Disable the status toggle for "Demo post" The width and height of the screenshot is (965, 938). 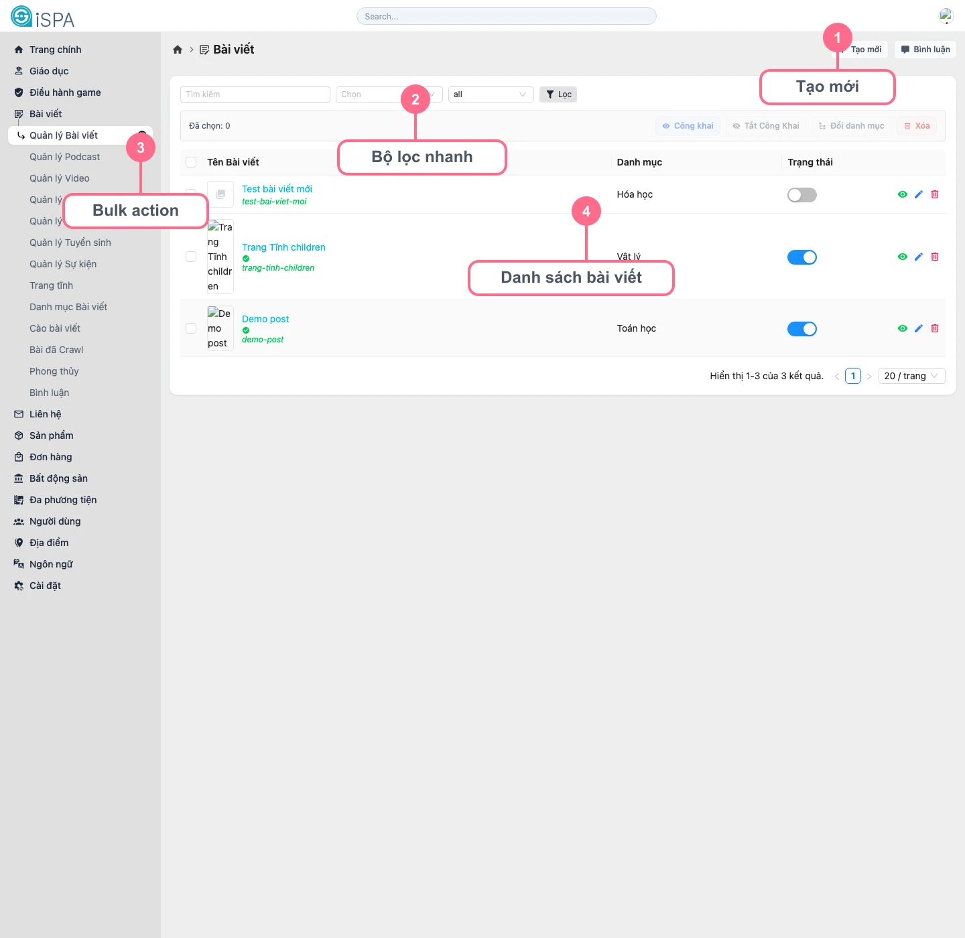tap(801, 328)
